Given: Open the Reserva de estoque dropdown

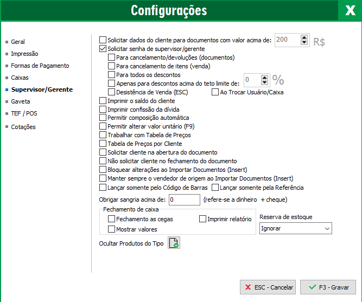Looking at the screenshot, I should 295,229.
